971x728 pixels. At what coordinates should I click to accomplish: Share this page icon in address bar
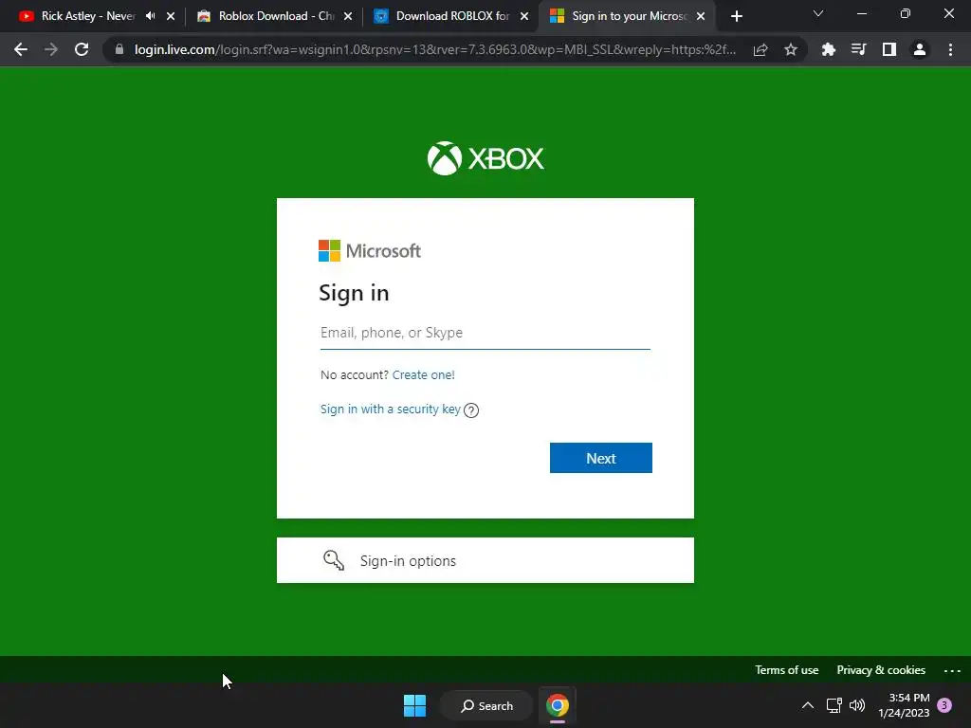tap(760, 49)
